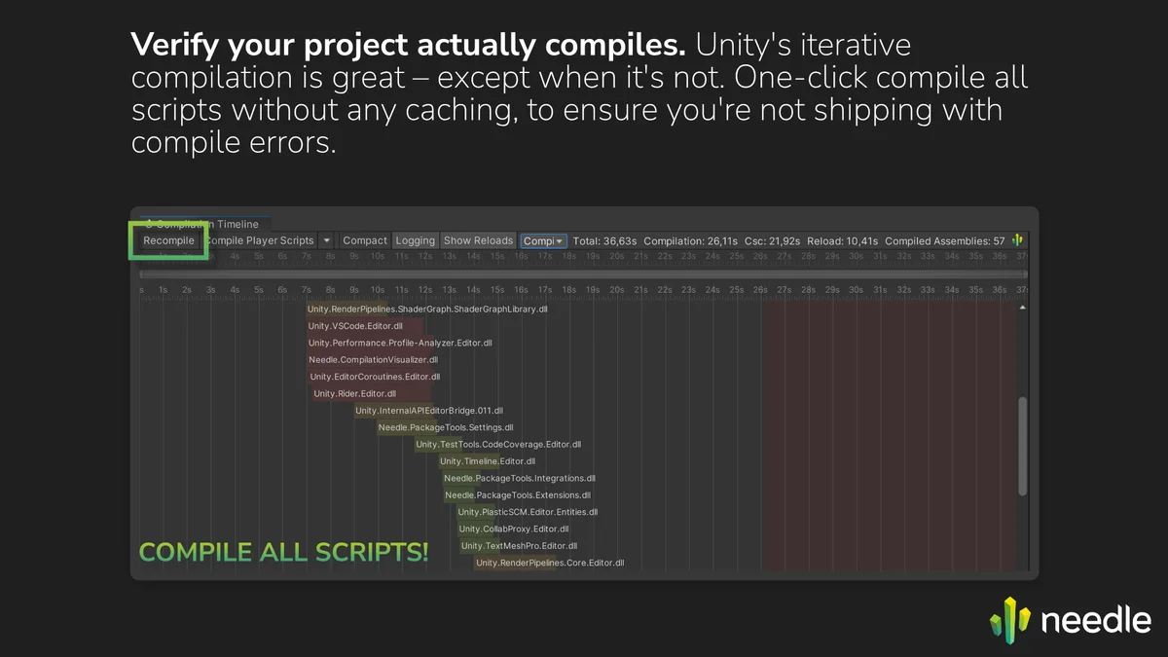Click the Needle logo icon in the toolbar
The width and height of the screenshot is (1168, 657).
point(1018,240)
